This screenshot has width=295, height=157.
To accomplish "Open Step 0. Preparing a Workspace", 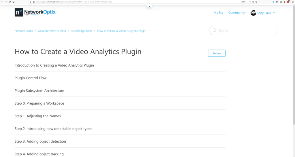I will point(39,103).
